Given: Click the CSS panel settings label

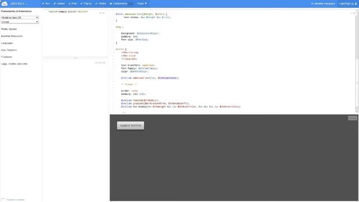Looking at the screenshot, I should click(x=353, y=13).
